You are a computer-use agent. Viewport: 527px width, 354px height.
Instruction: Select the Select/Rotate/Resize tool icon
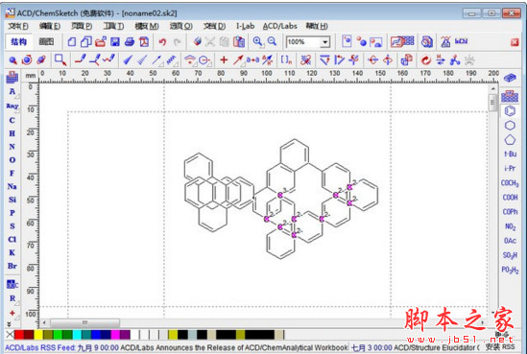point(27,60)
